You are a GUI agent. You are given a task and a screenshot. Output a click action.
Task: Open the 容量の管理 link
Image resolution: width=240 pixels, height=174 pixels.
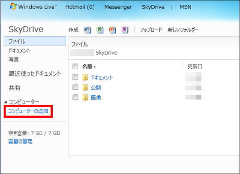pos(21,141)
